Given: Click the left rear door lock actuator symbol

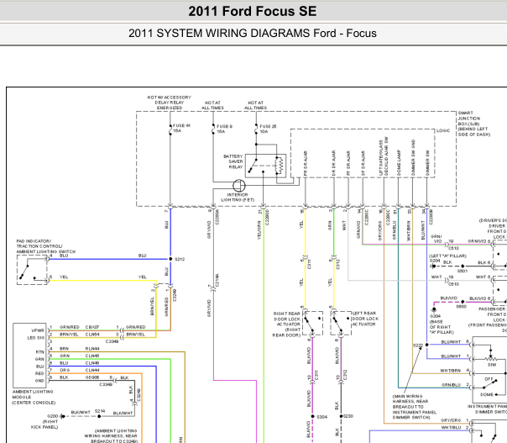Looking at the screenshot, I should point(341,323).
